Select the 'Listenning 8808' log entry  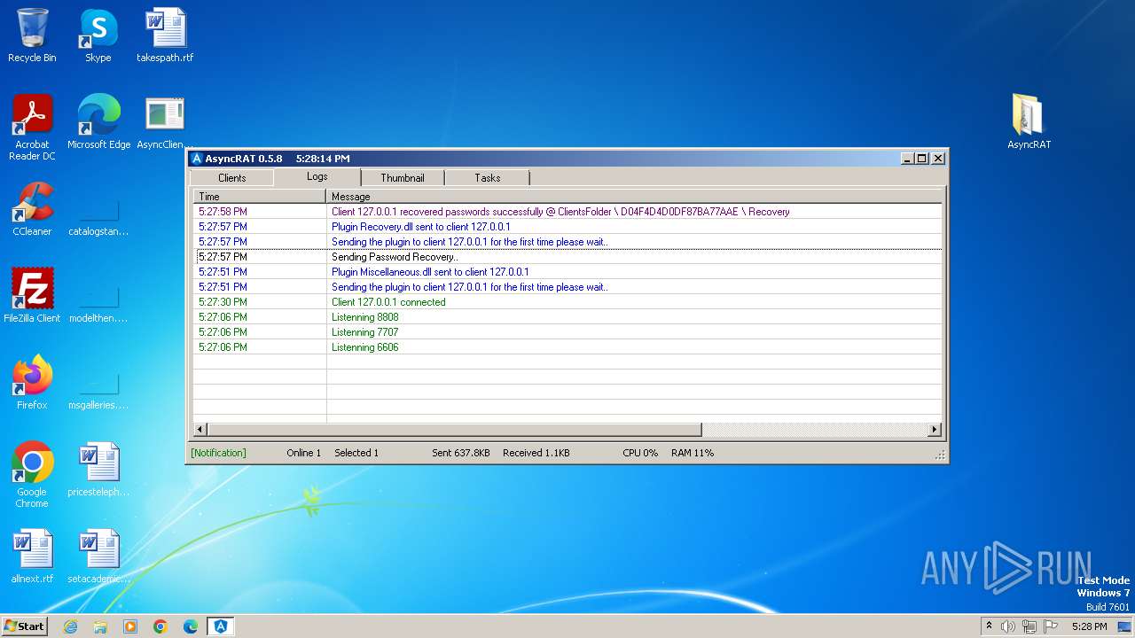(x=567, y=317)
